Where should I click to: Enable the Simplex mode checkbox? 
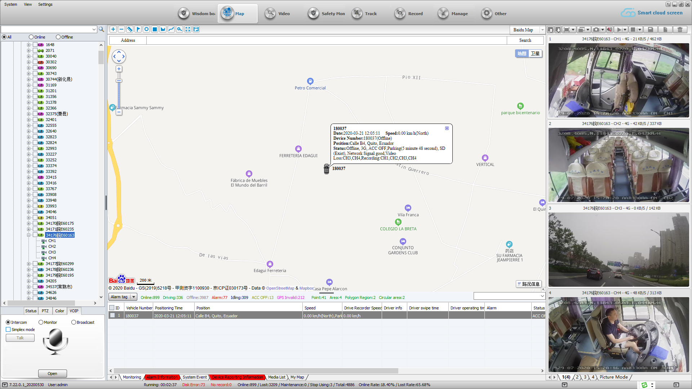8,330
